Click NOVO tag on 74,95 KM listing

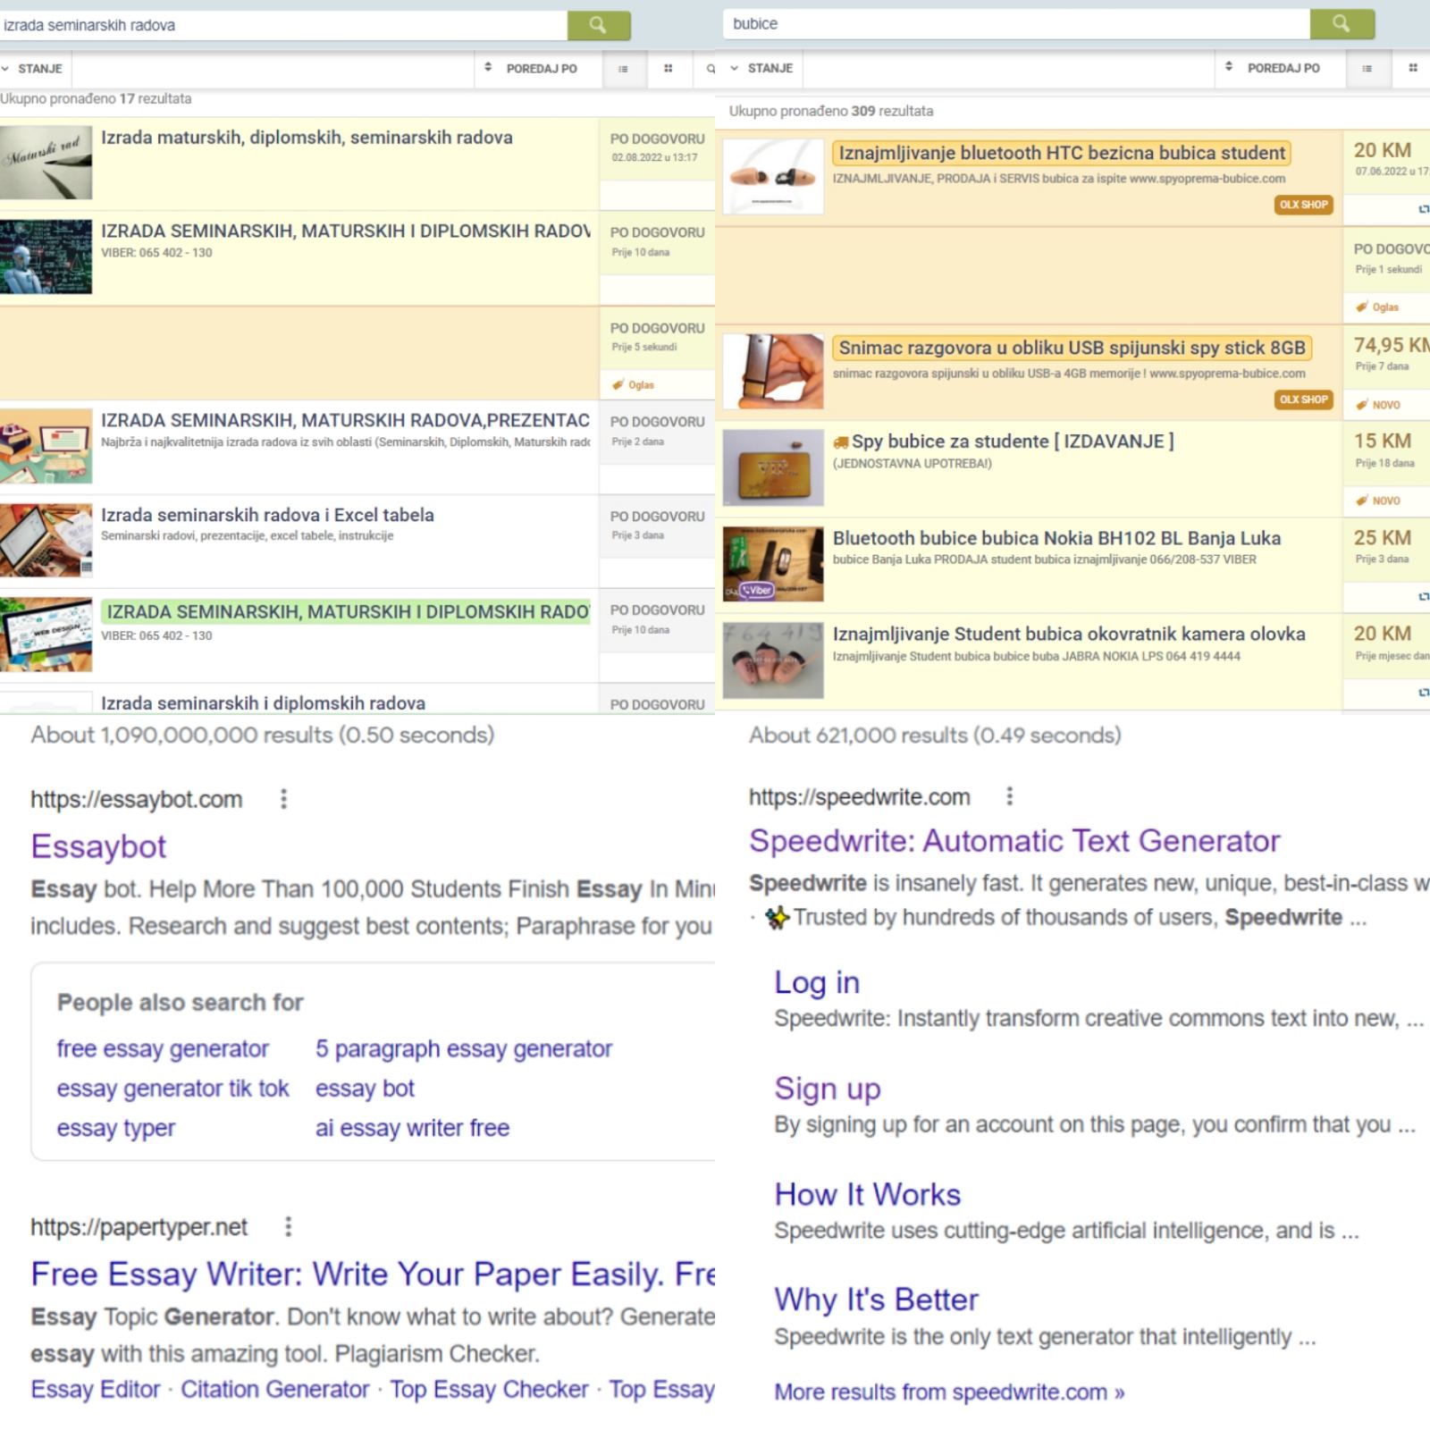coord(1378,405)
